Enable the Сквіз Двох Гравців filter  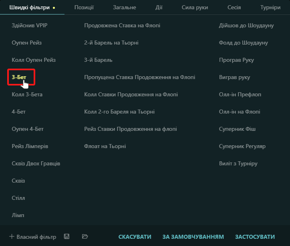point(36,163)
